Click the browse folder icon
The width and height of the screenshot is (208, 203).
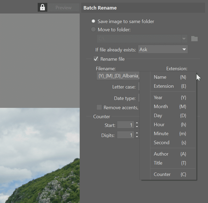point(194,39)
